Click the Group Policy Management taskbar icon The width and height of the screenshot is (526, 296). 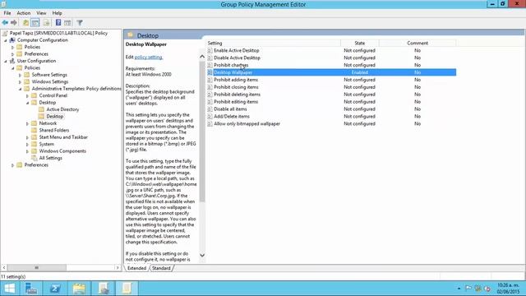[x=104, y=289]
